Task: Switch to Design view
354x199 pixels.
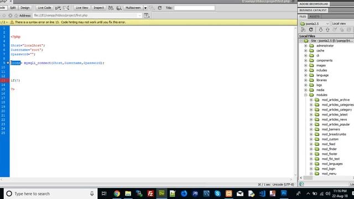Action: [25, 8]
